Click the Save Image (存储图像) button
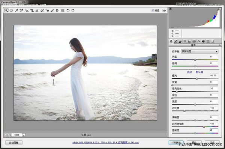This screenshot has height=149, width=225. tap(14, 143)
